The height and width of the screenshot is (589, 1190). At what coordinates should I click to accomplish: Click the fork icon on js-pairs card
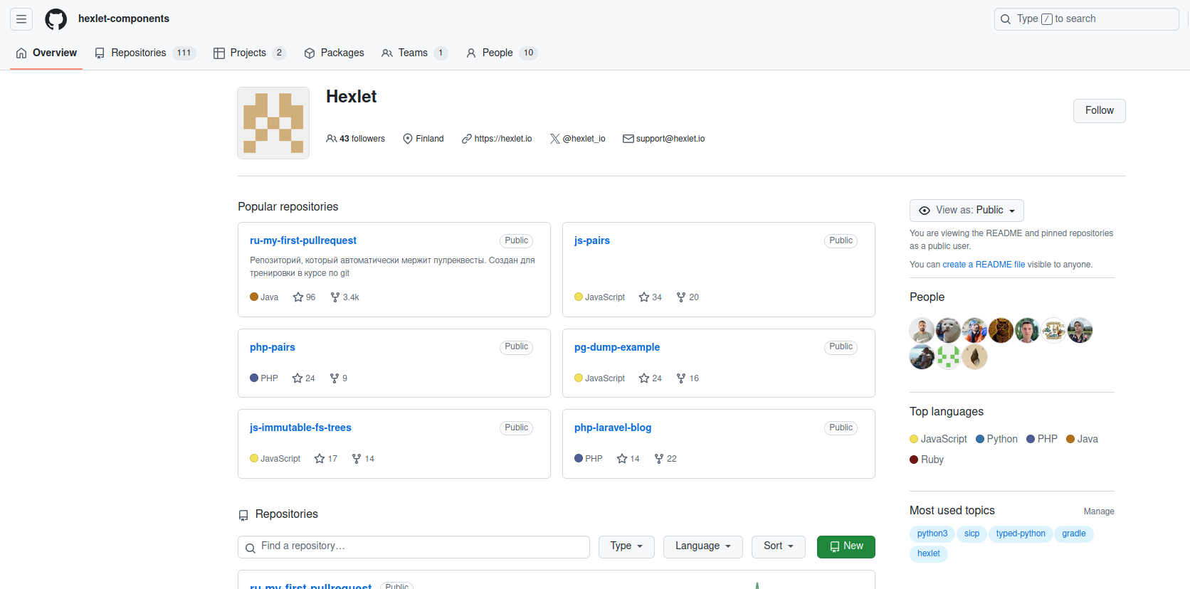(x=681, y=297)
